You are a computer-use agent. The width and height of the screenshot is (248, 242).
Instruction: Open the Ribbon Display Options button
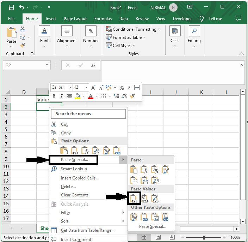point(190,7)
